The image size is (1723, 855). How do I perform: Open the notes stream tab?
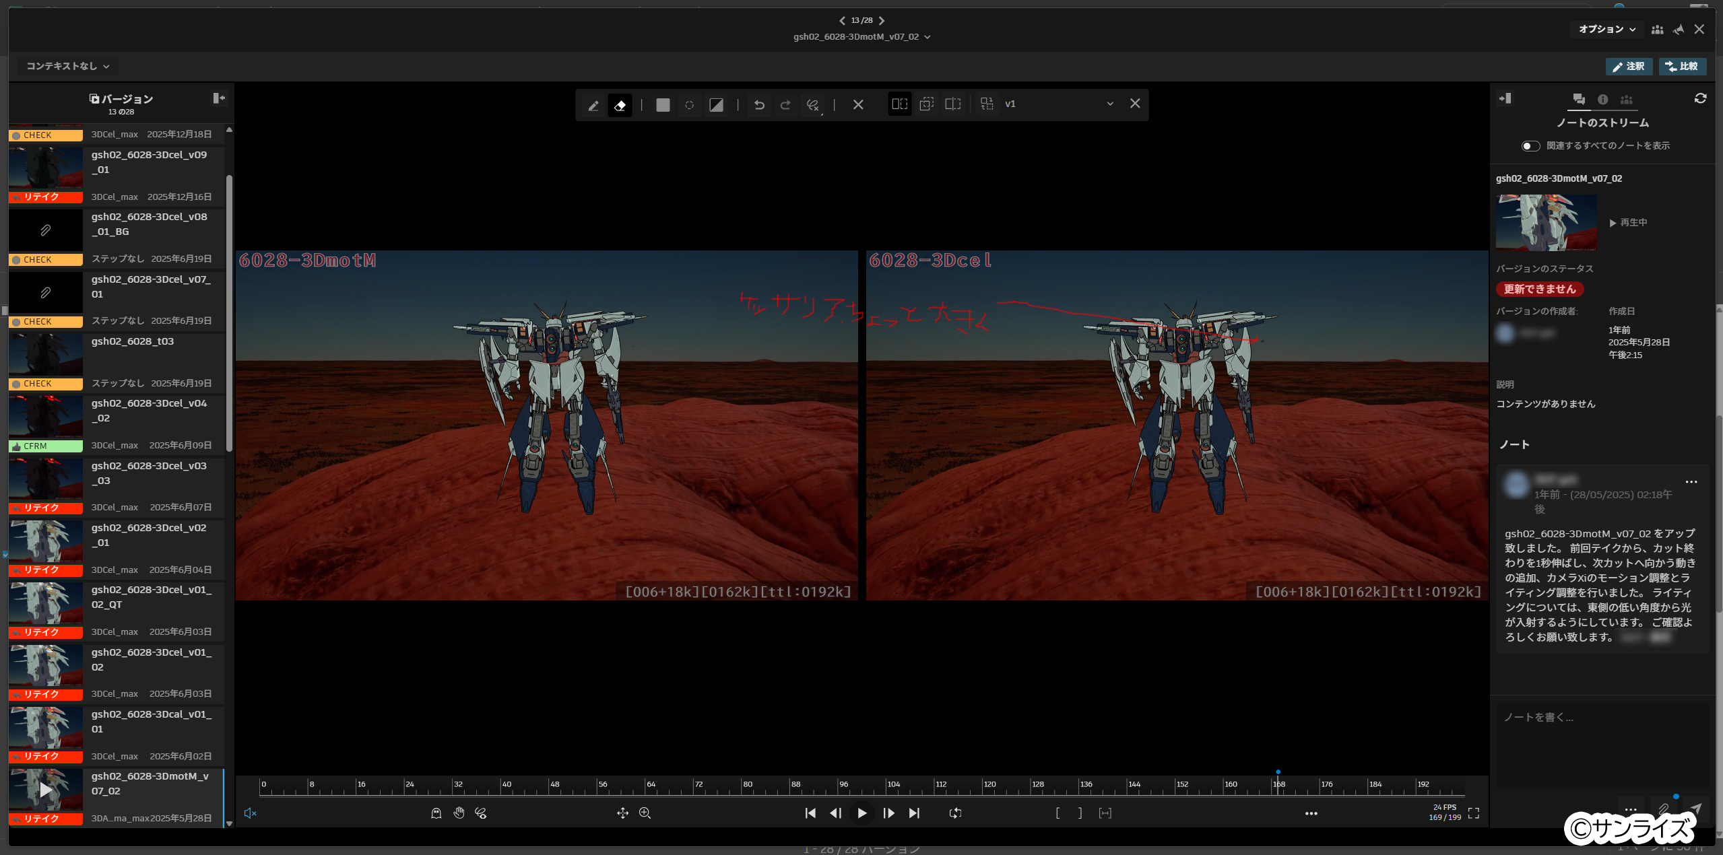[1578, 100]
